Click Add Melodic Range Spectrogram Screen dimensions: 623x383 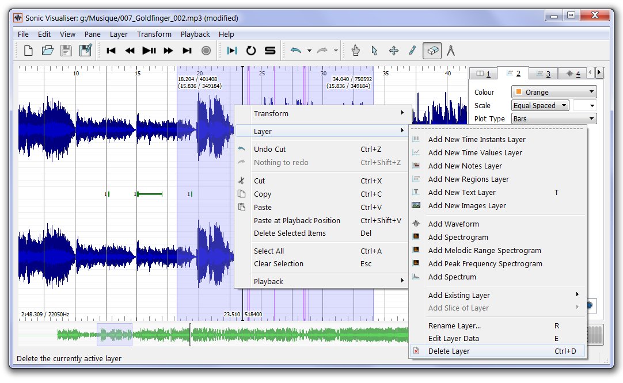(x=498, y=250)
